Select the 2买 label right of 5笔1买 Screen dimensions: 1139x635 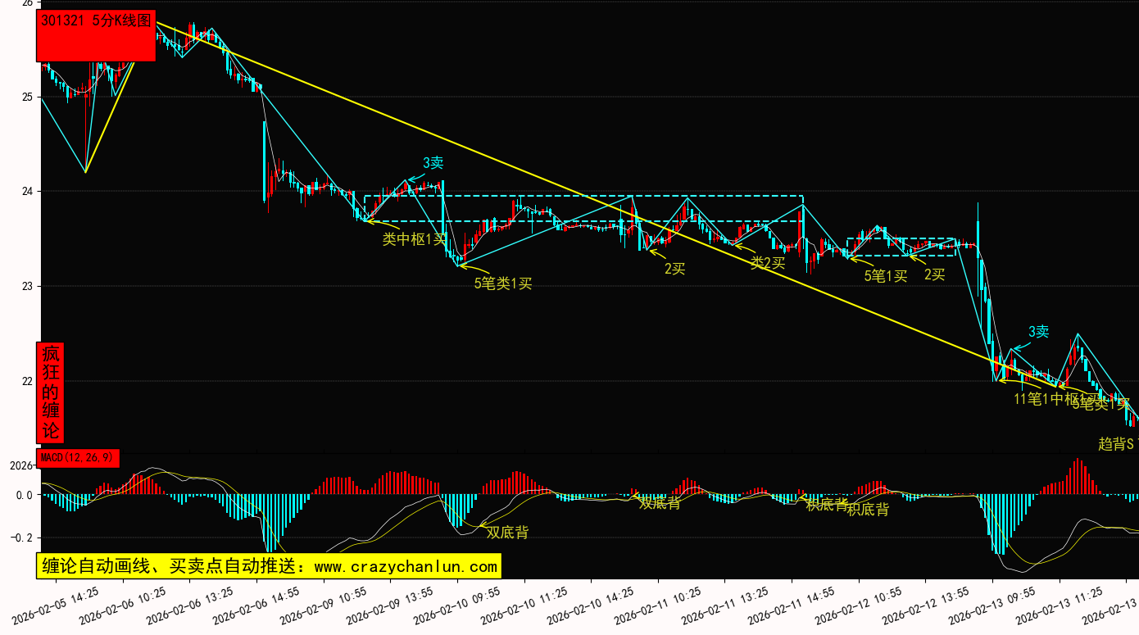coord(934,274)
